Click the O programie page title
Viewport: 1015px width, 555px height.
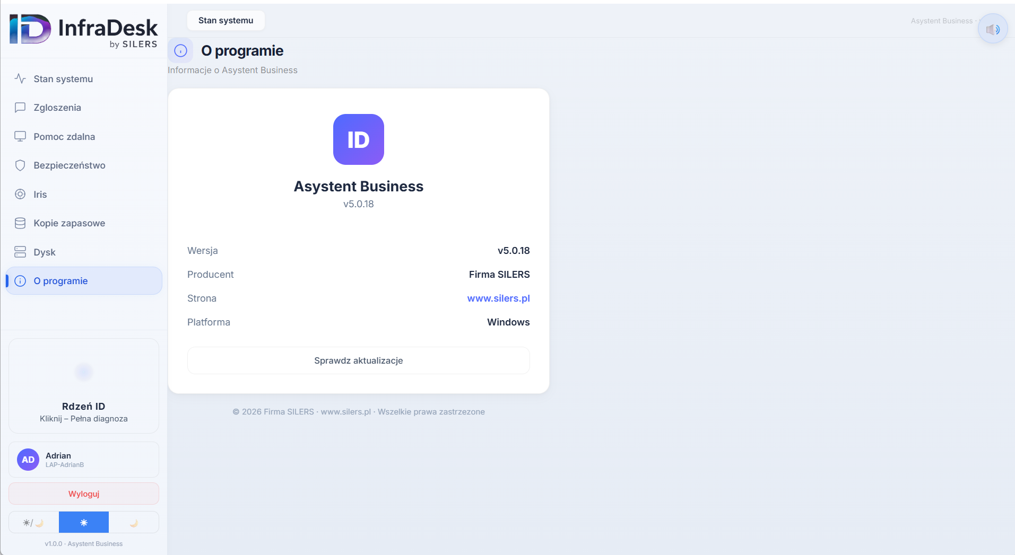(242, 51)
